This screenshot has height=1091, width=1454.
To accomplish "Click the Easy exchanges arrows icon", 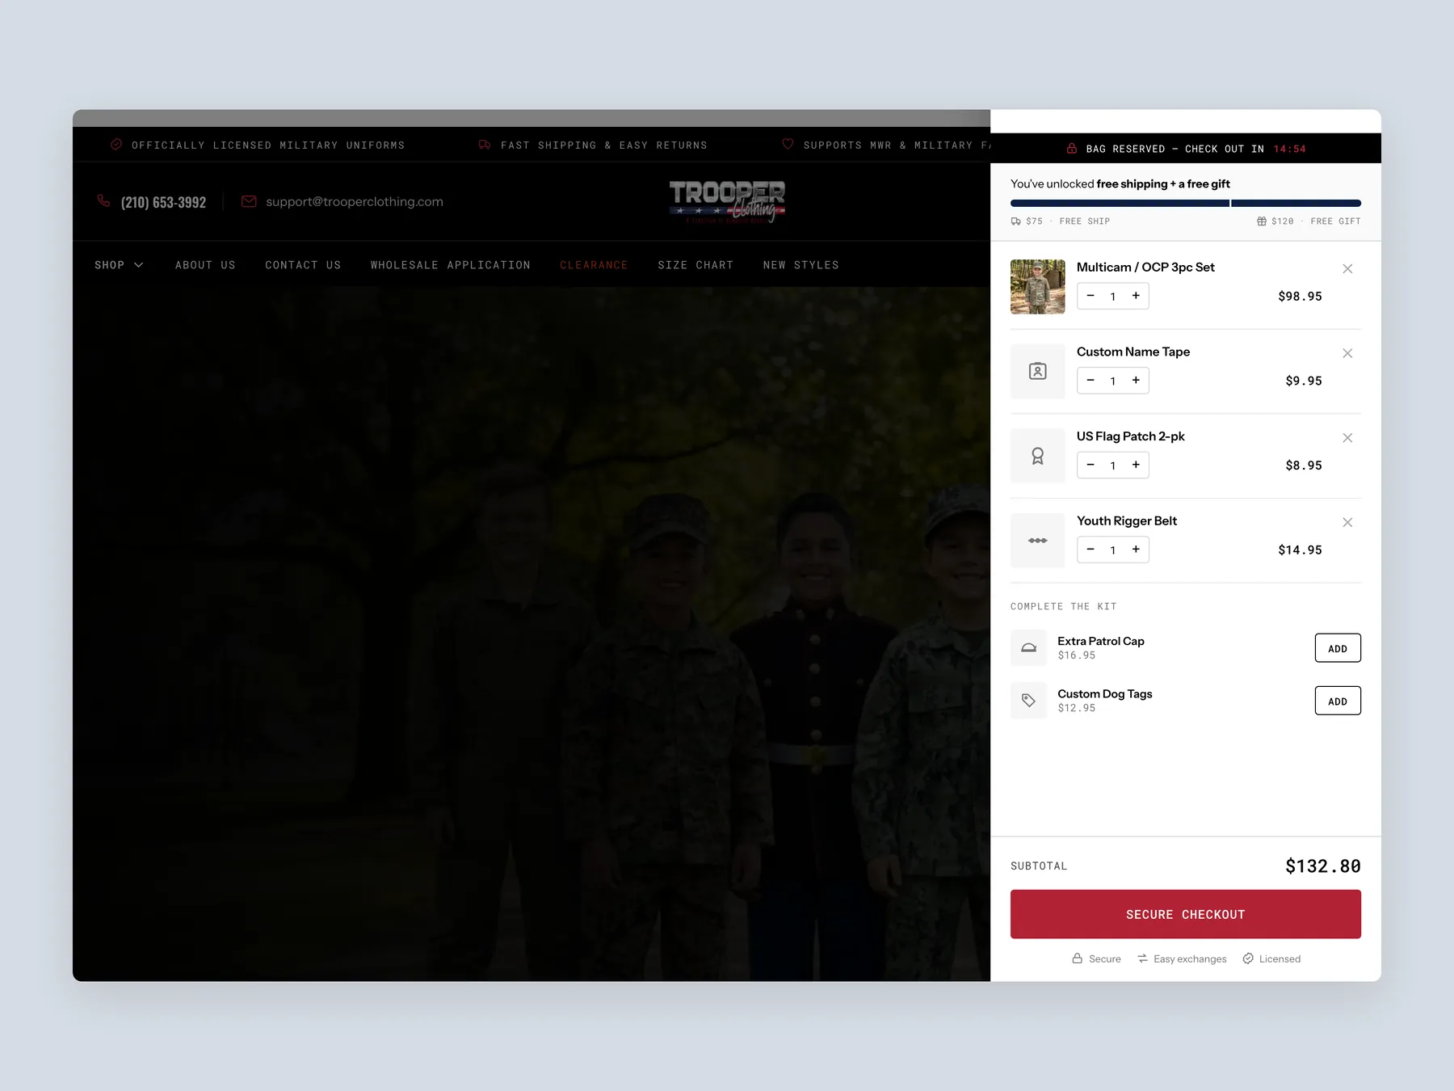I will (x=1143, y=958).
